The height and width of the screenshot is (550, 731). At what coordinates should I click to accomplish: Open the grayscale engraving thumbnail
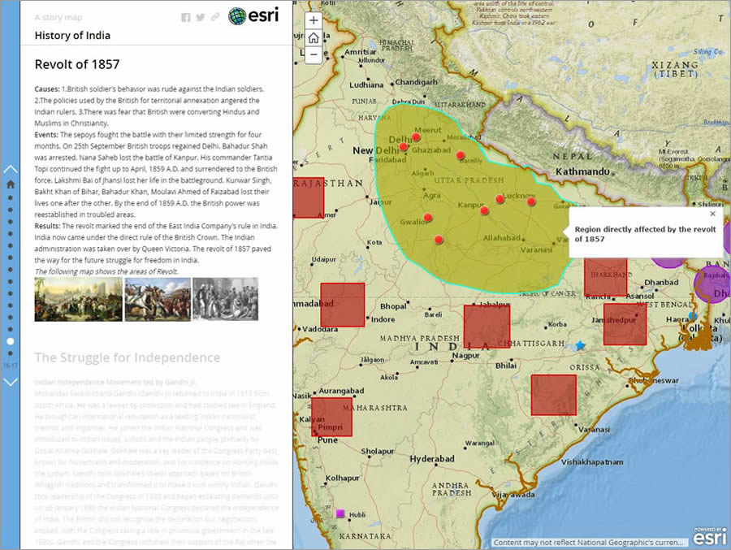click(225, 300)
